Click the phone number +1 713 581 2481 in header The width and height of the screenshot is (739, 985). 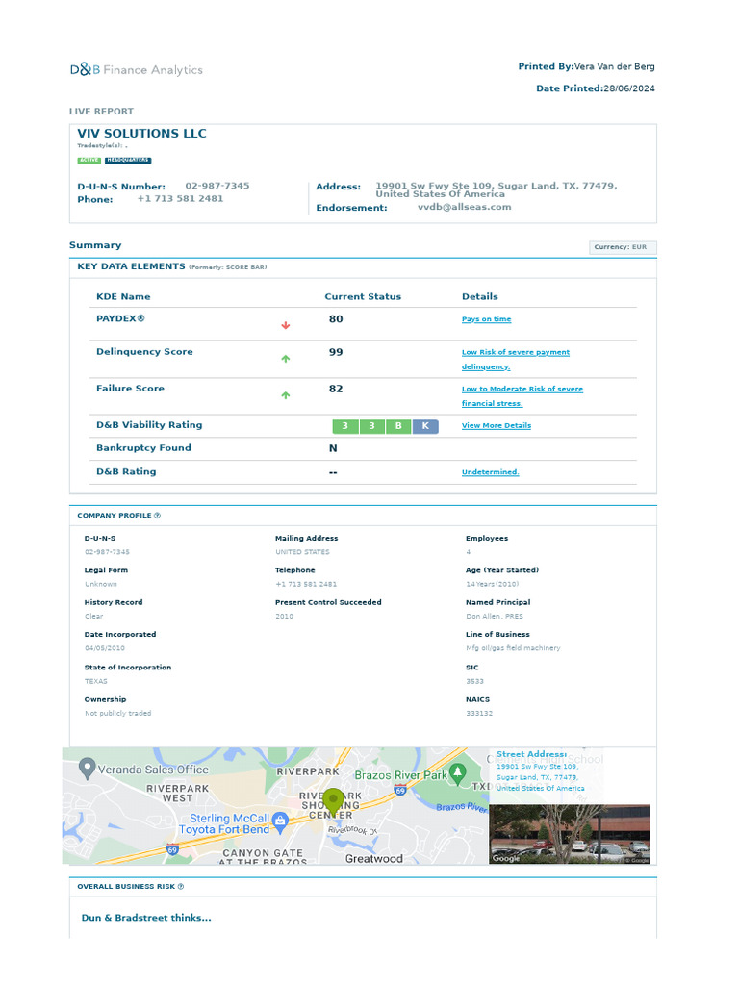tap(180, 198)
